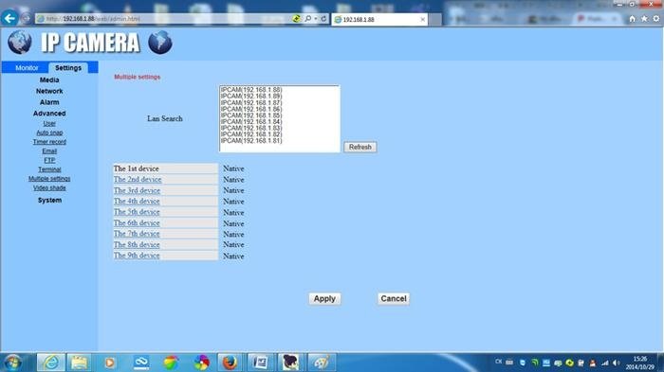Open the search dropdown arrow in address bar
The image size is (664, 372).
316,19
